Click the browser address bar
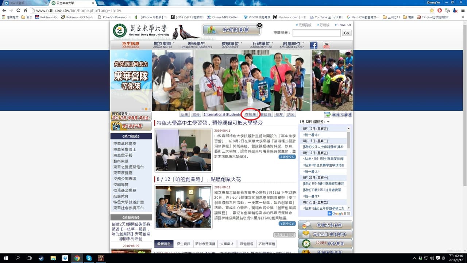 [x=230, y=11]
